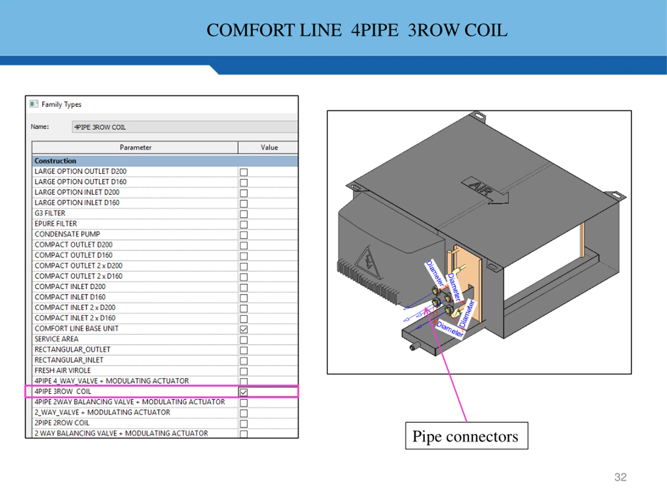Uncheck the 4PIPE 3ROW COIL checkbox

pyautogui.click(x=243, y=392)
